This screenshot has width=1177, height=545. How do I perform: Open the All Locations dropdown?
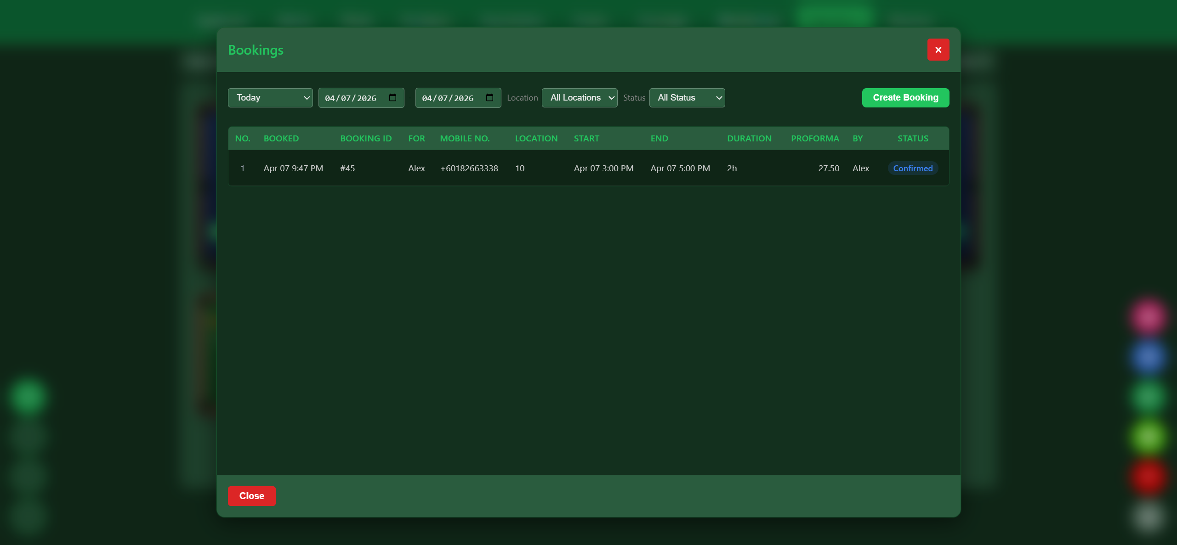coord(580,97)
